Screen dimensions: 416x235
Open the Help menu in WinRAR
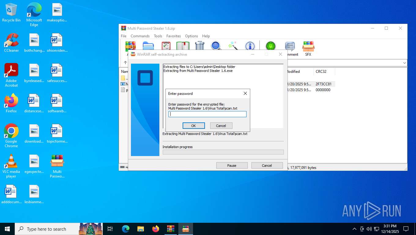coord(206,36)
